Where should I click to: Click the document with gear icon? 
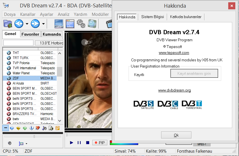tap(51, 128)
